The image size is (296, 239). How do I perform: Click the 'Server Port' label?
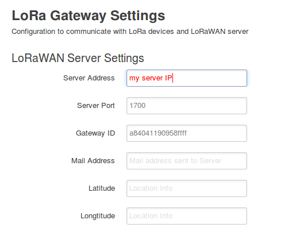(96, 106)
